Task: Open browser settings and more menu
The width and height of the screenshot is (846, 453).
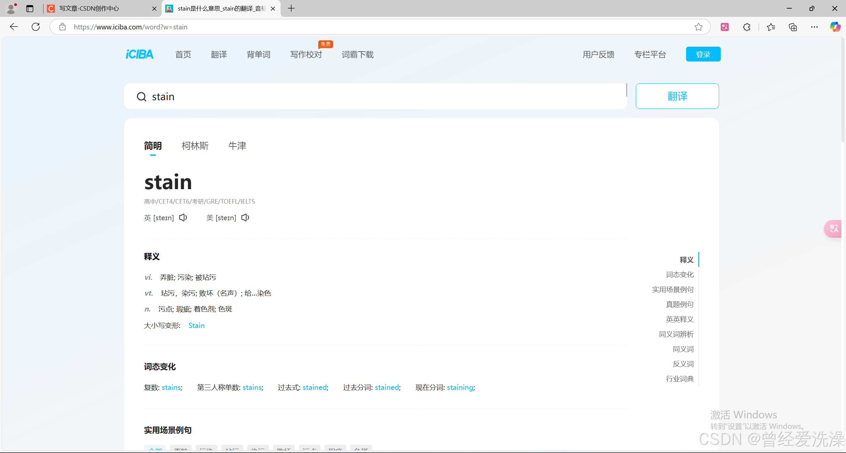Action: [814, 27]
